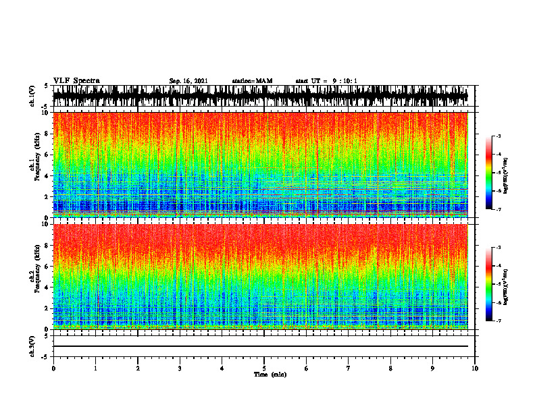Click the "8" kHz tick of ch.1 spectrogram
Screen dimensions: 535x413
coord(47,134)
